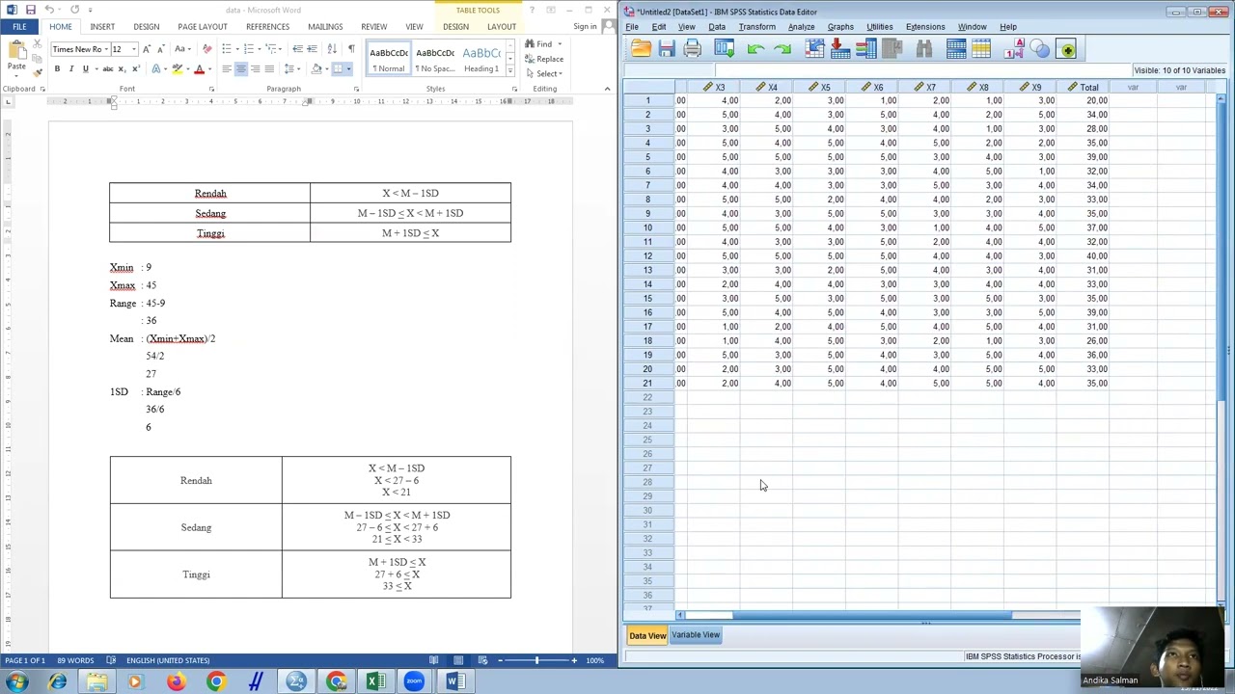This screenshot has height=694, width=1235.
Task: Click Sign in link in Word
Action: coord(585,27)
